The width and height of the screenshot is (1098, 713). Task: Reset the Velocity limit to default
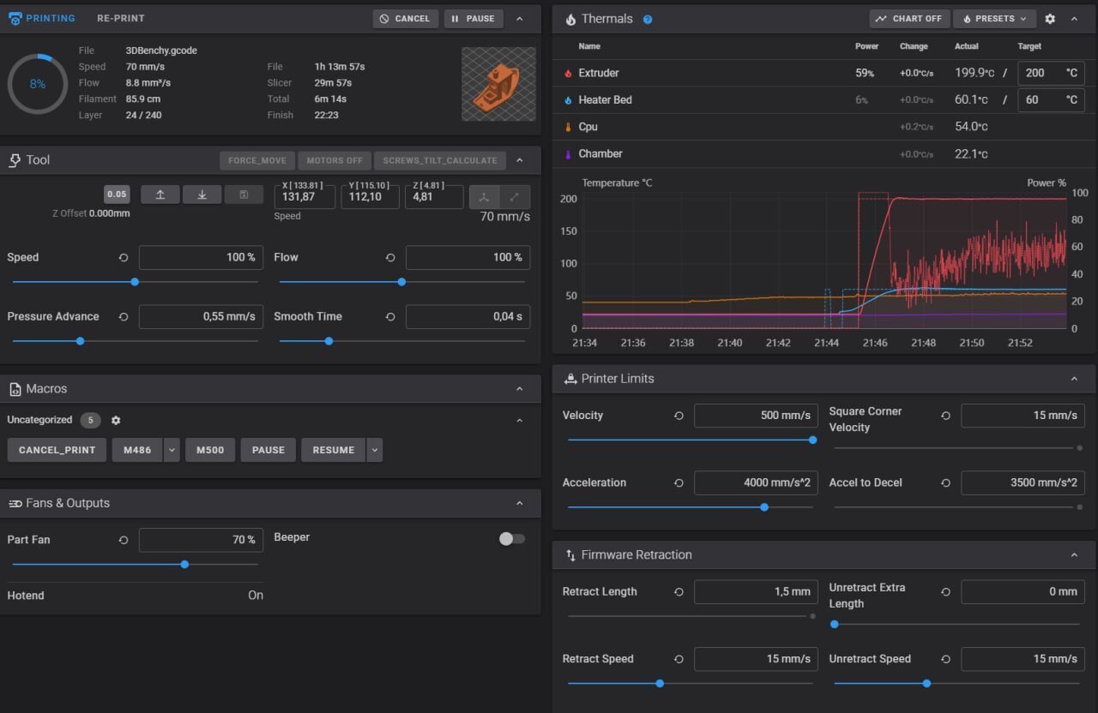(679, 416)
